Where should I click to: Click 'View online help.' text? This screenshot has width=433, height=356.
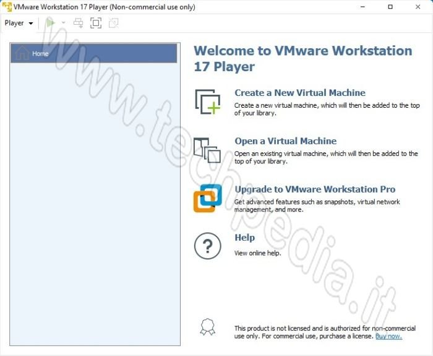[x=258, y=253]
